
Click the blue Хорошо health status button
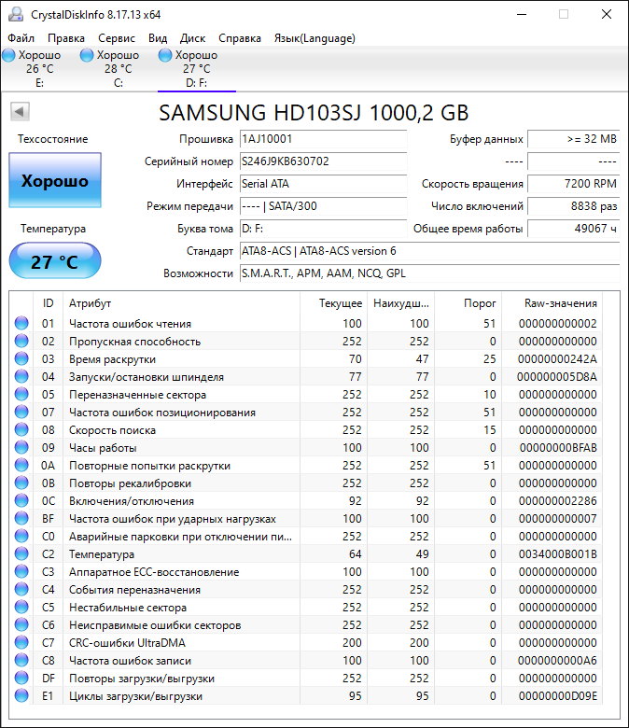55,180
